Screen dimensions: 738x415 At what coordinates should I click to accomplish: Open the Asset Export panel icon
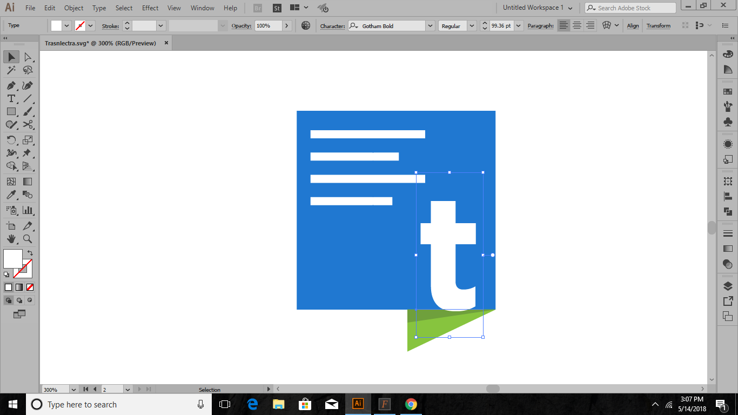pyautogui.click(x=728, y=301)
